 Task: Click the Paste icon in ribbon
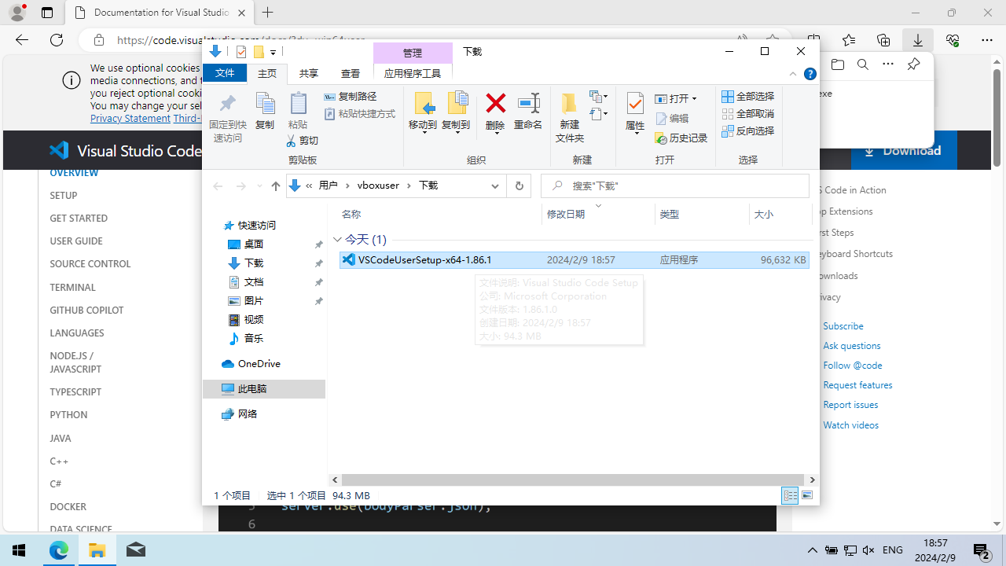298,111
